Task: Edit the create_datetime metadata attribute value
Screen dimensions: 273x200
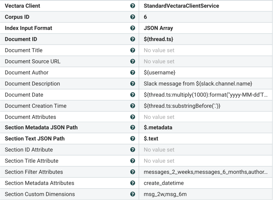Action: (164, 183)
